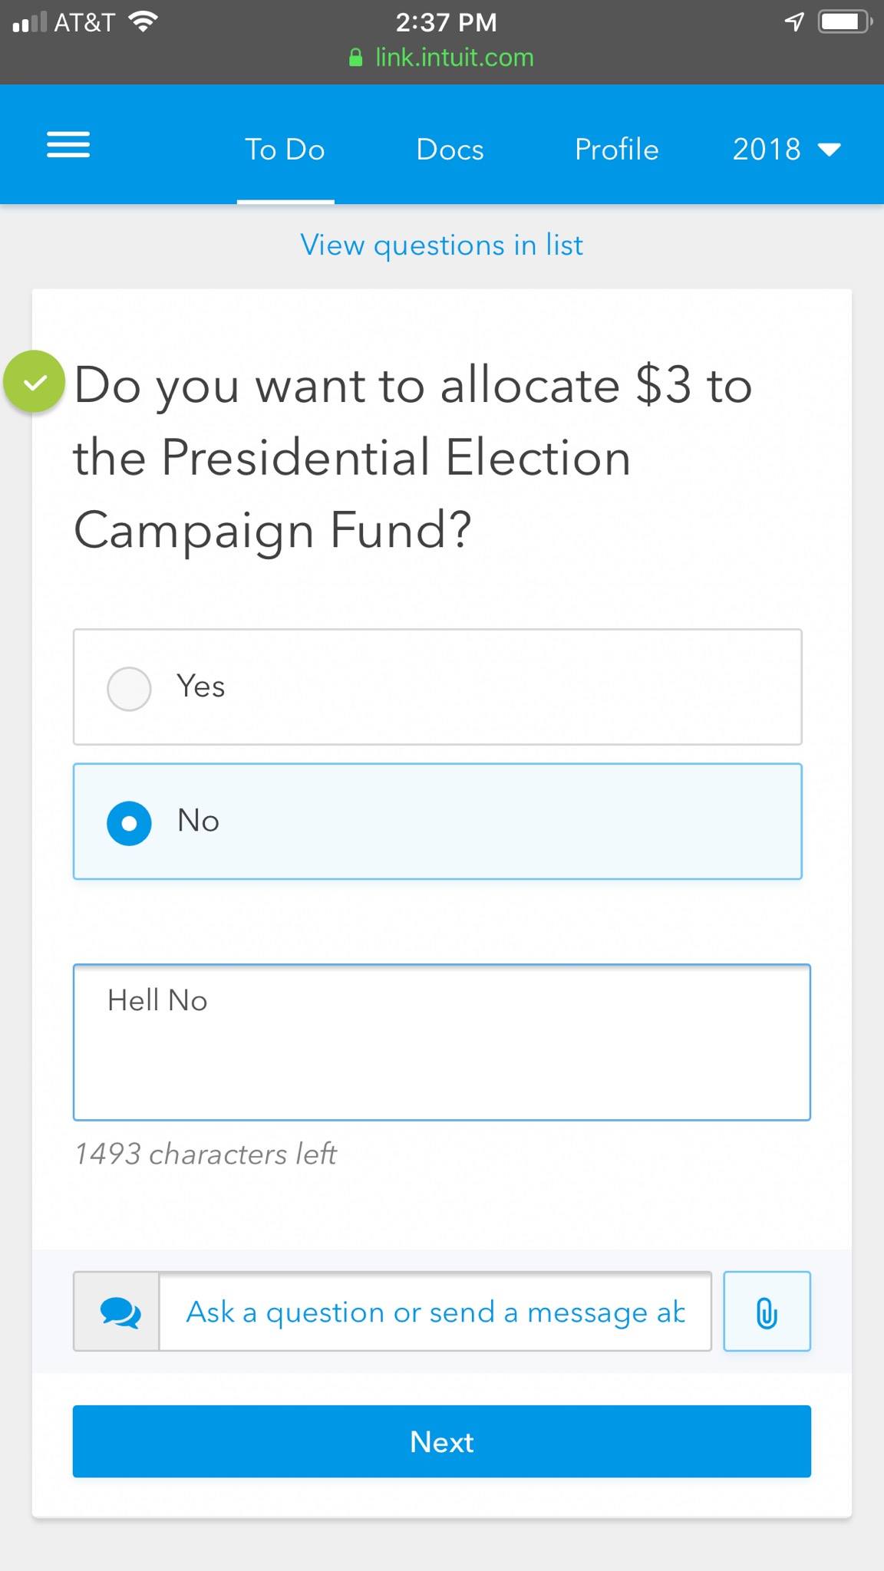Open the hamburger menu
This screenshot has width=884, height=1571.
[68, 145]
